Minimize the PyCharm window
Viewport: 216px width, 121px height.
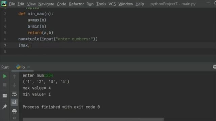(x=208, y=3)
